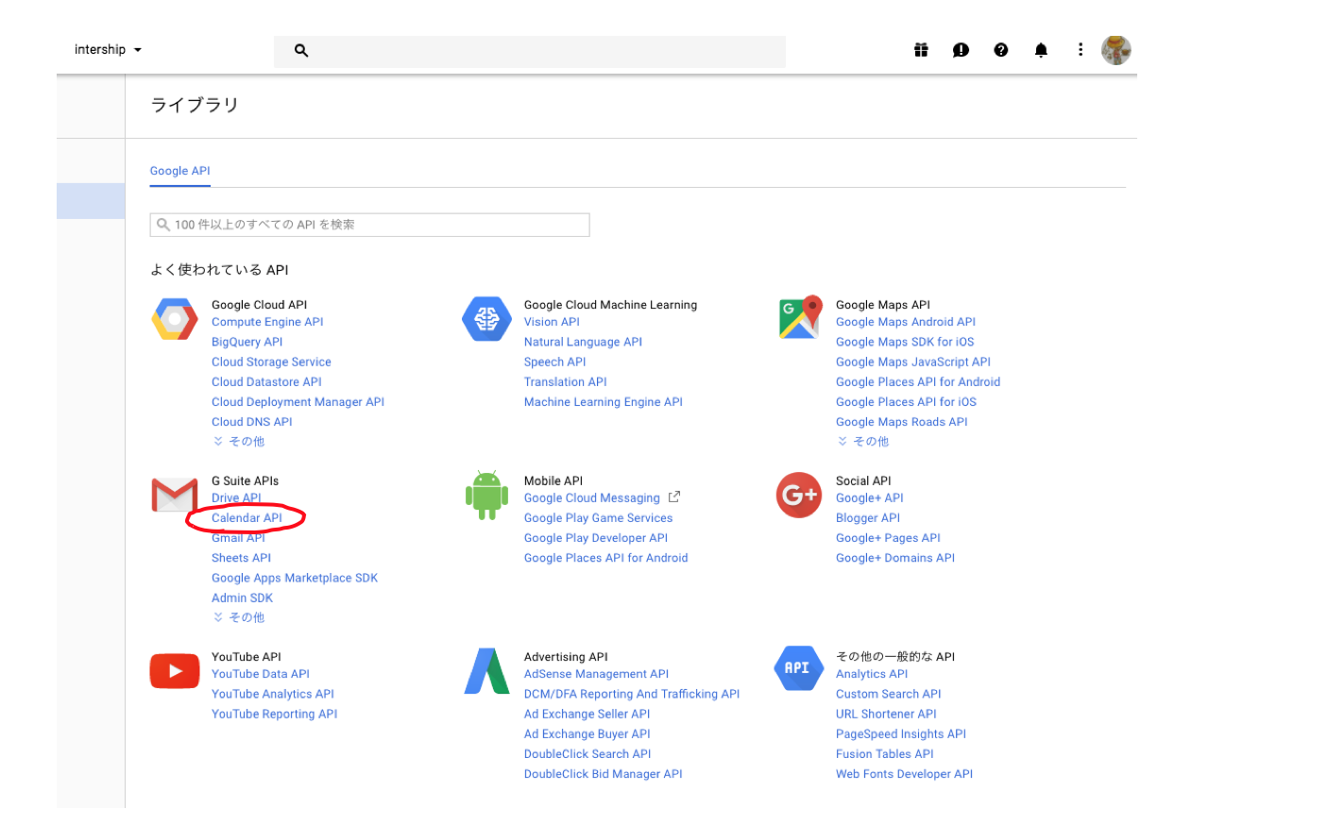
Task: Open Machine Learning Engine API link
Action: (604, 402)
